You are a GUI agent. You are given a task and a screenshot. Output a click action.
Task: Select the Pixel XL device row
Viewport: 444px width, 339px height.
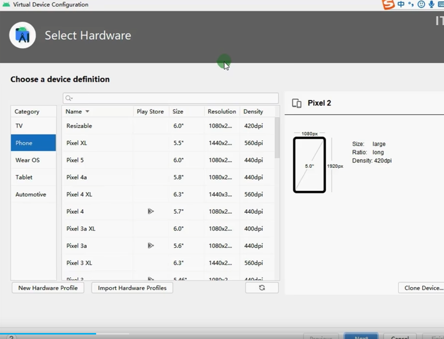click(168, 143)
